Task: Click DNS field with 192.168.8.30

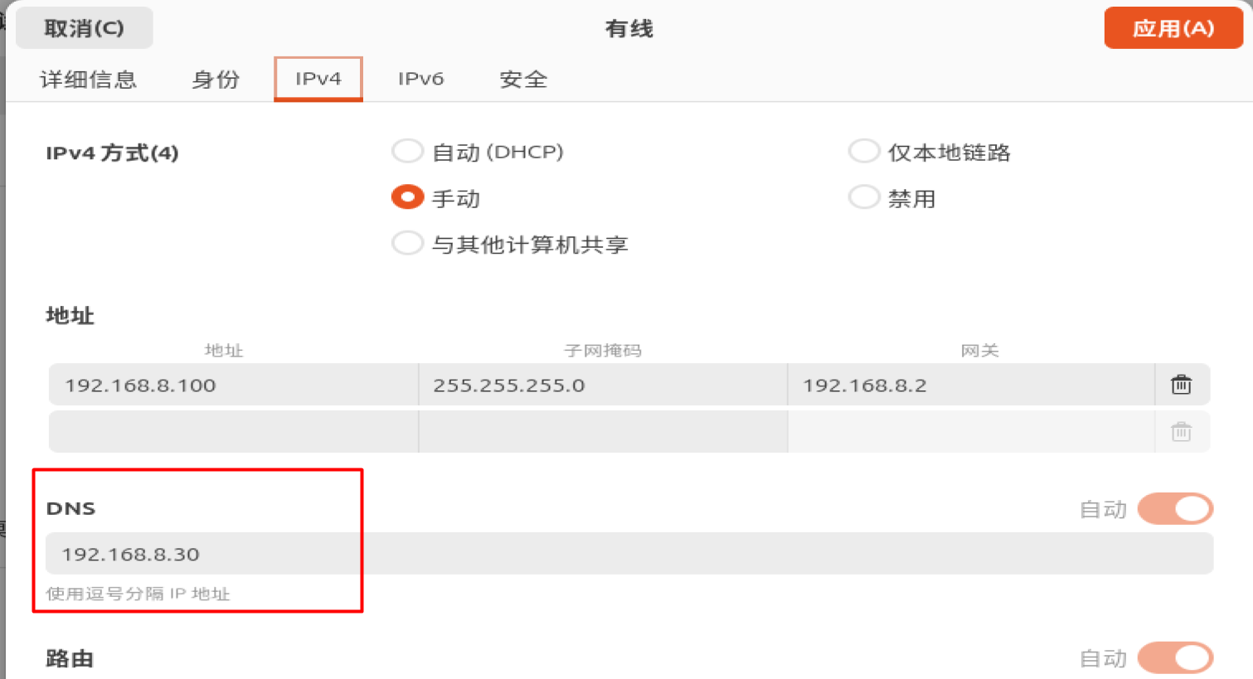Action: coord(629,554)
